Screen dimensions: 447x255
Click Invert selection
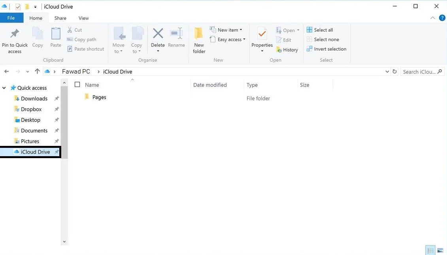pos(326,49)
